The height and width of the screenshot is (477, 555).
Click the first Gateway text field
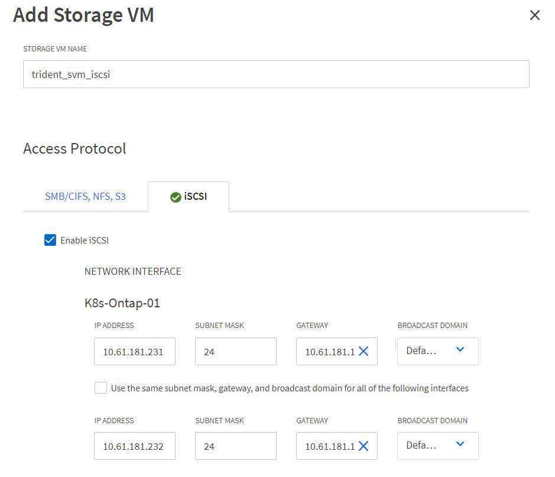(x=329, y=352)
